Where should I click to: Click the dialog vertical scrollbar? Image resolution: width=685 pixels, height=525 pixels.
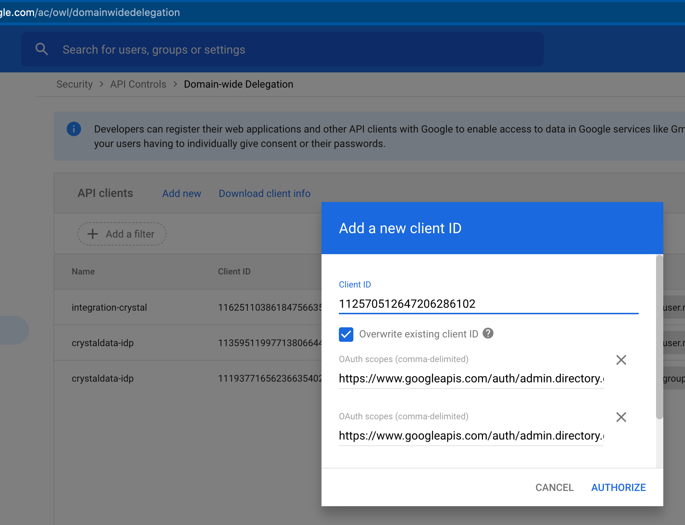[x=659, y=337]
